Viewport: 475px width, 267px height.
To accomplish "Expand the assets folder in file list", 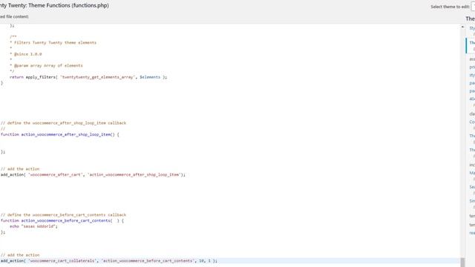I will pyautogui.click(x=472, y=59).
